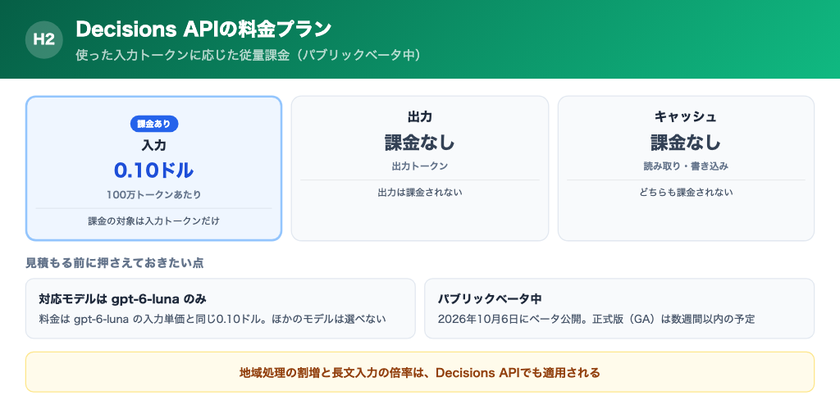Click 出力は課金されない text
This screenshot has height=409, width=840.
click(420, 192)
